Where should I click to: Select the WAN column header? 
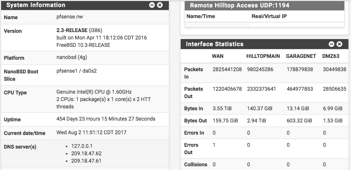218,56
